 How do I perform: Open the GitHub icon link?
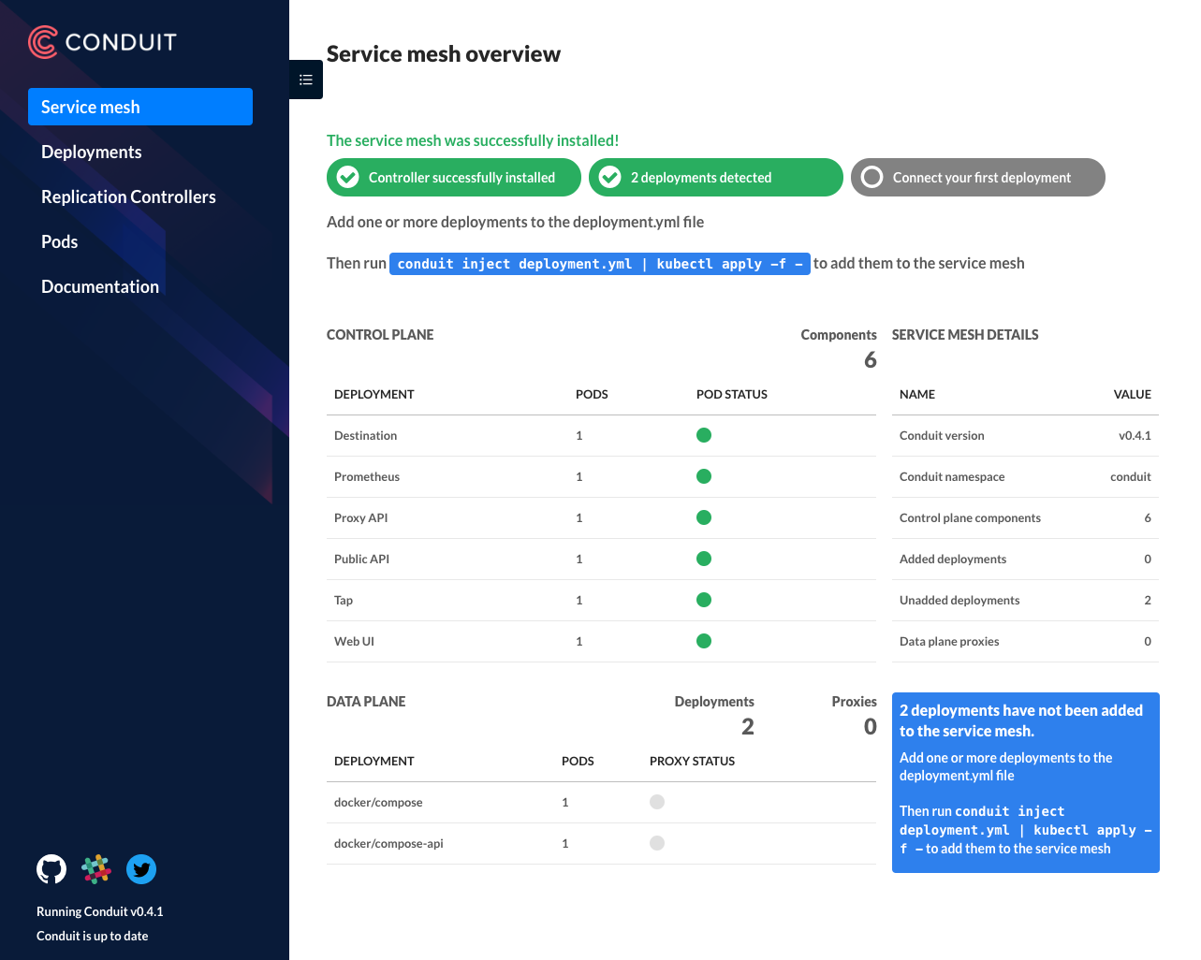51,869
